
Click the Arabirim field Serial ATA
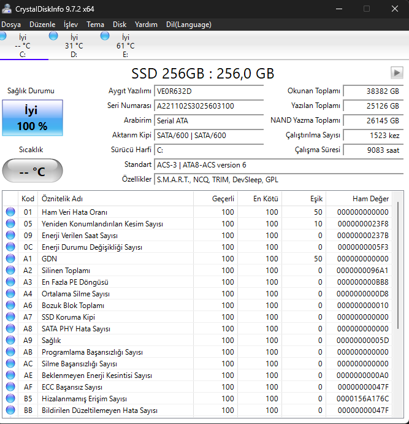pyautogui.click(x=209, y=121)
